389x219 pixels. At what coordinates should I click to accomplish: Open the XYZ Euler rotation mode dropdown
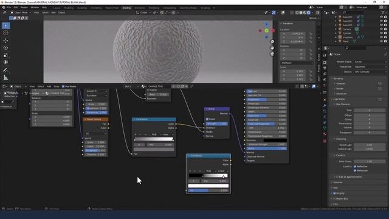click(297, 63)
